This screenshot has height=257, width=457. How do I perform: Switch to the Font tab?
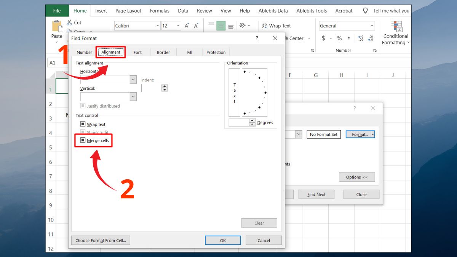(137, 53)
